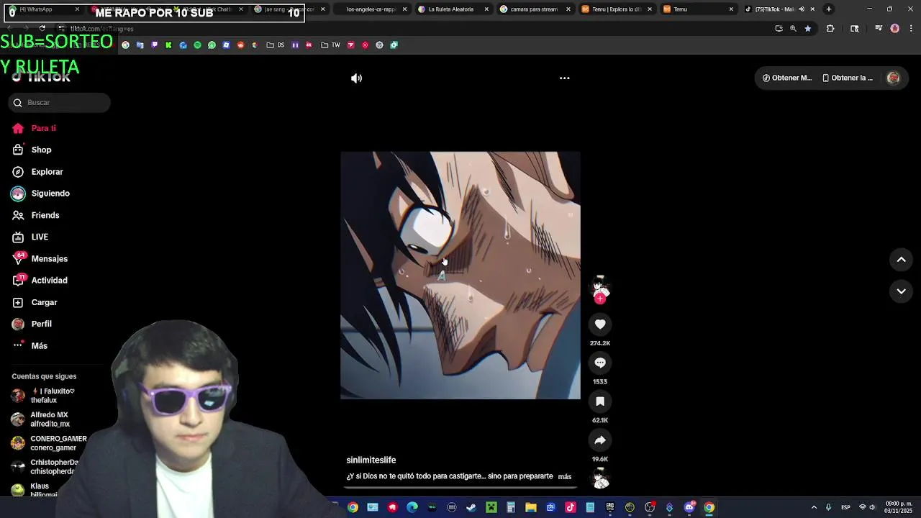This screenshot has height=518, width=921.
Task: Open CONERO_GAMER followed account
Action: pos(50,443)
